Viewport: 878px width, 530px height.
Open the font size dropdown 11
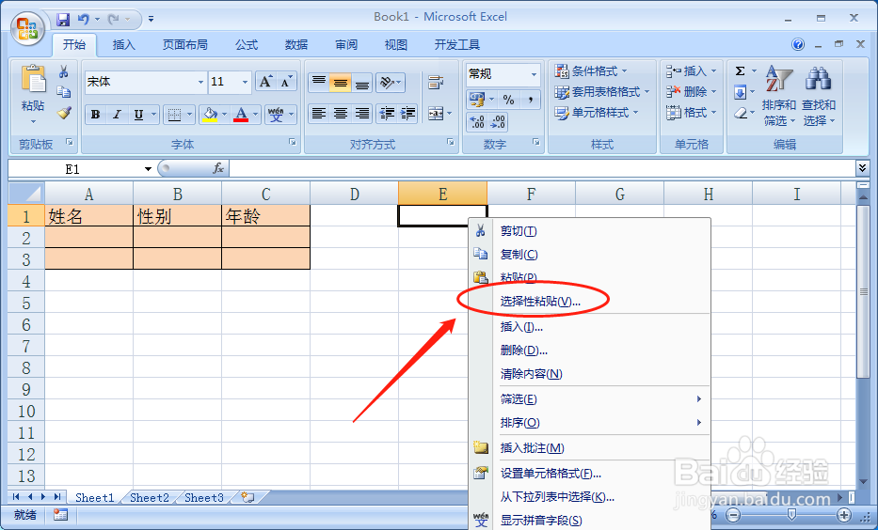(x=245, y=82)
